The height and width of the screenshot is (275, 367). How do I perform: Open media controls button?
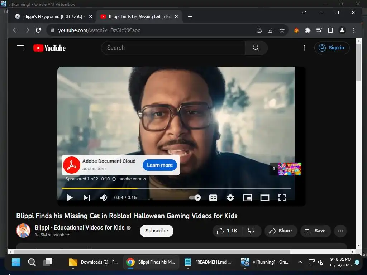[319, 30]
